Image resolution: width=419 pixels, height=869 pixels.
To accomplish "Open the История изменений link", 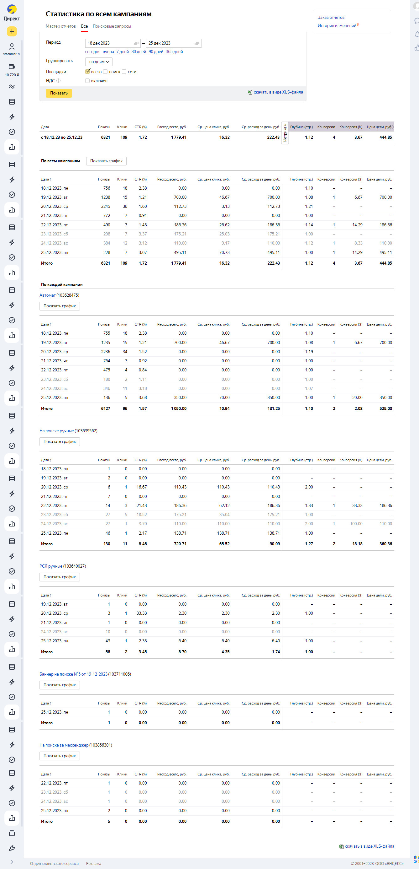I will (x=337, y=26).
